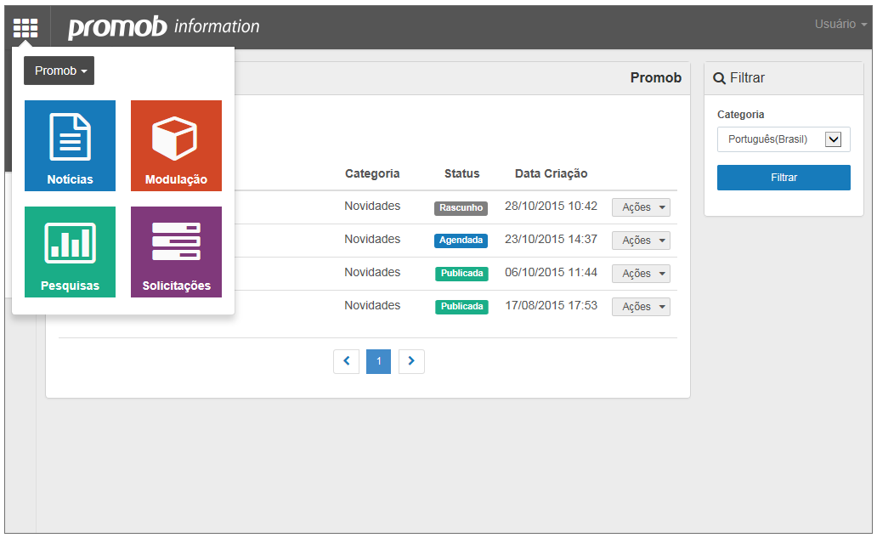This screenshot has height=538, width=877.
Task: Go to previous page arrow
Action: (346, 361)
